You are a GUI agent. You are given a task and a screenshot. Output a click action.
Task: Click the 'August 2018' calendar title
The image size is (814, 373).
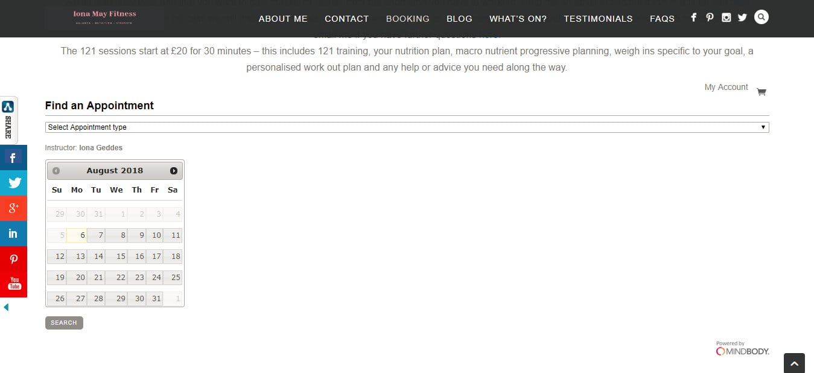[115, 171]
